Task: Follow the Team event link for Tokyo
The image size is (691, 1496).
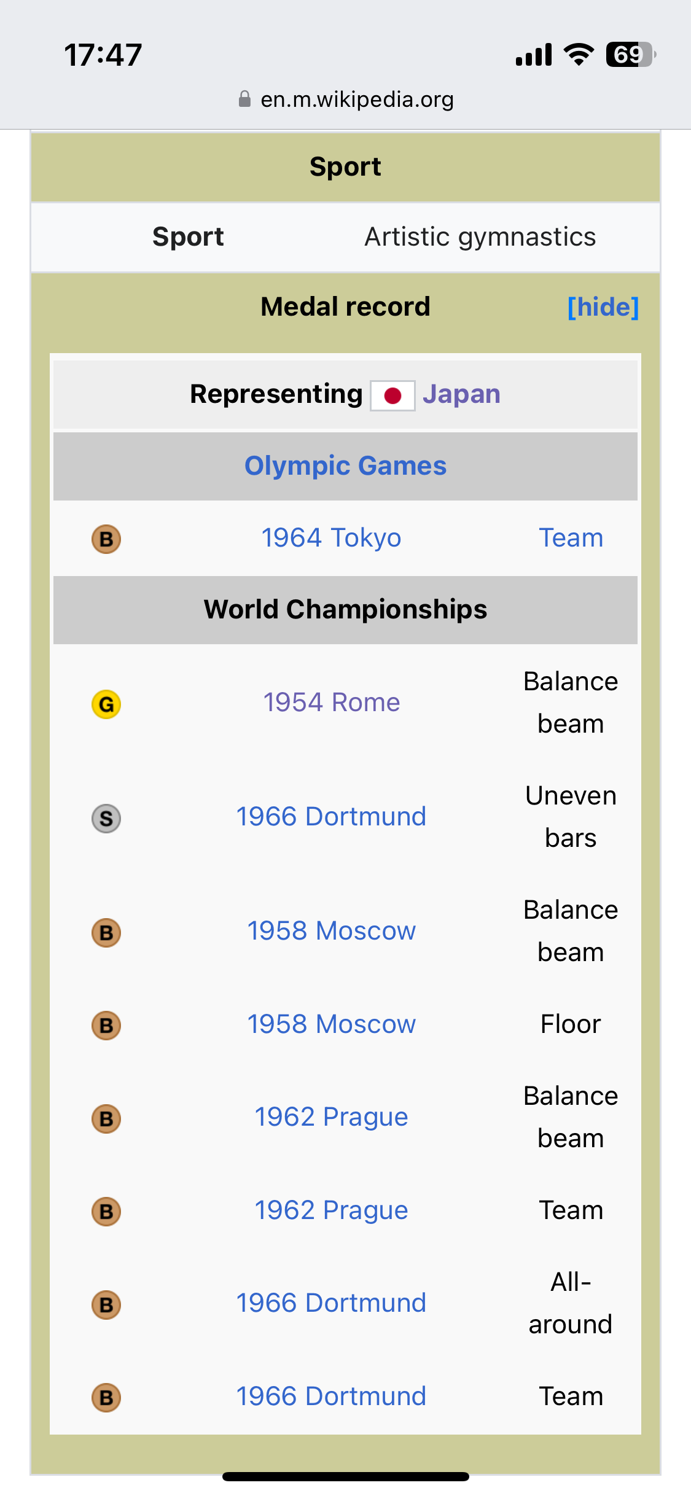Action: click(x=571, y=538)
